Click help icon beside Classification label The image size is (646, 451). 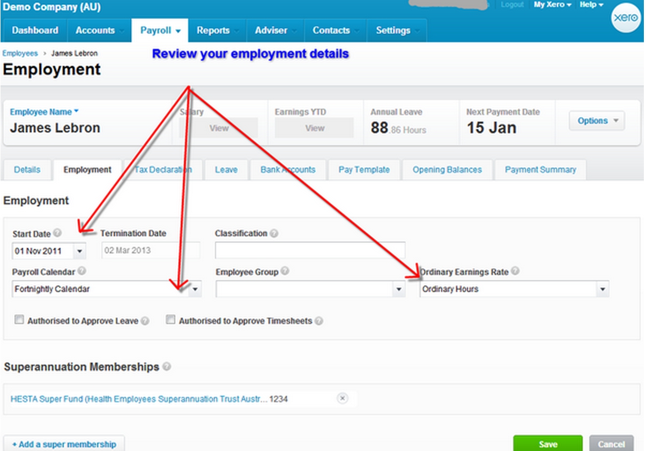coord(274,233)
